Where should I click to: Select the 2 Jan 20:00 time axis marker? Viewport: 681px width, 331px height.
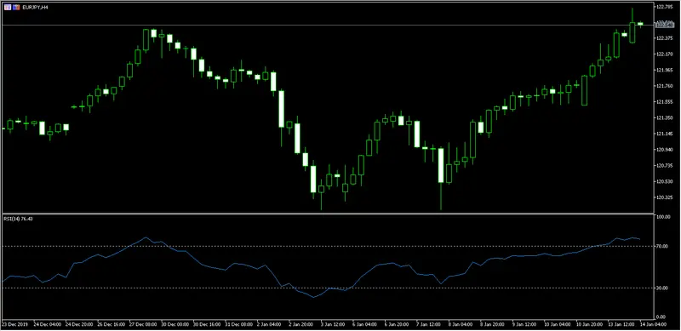pyautogui.click(x=300, y=324)
